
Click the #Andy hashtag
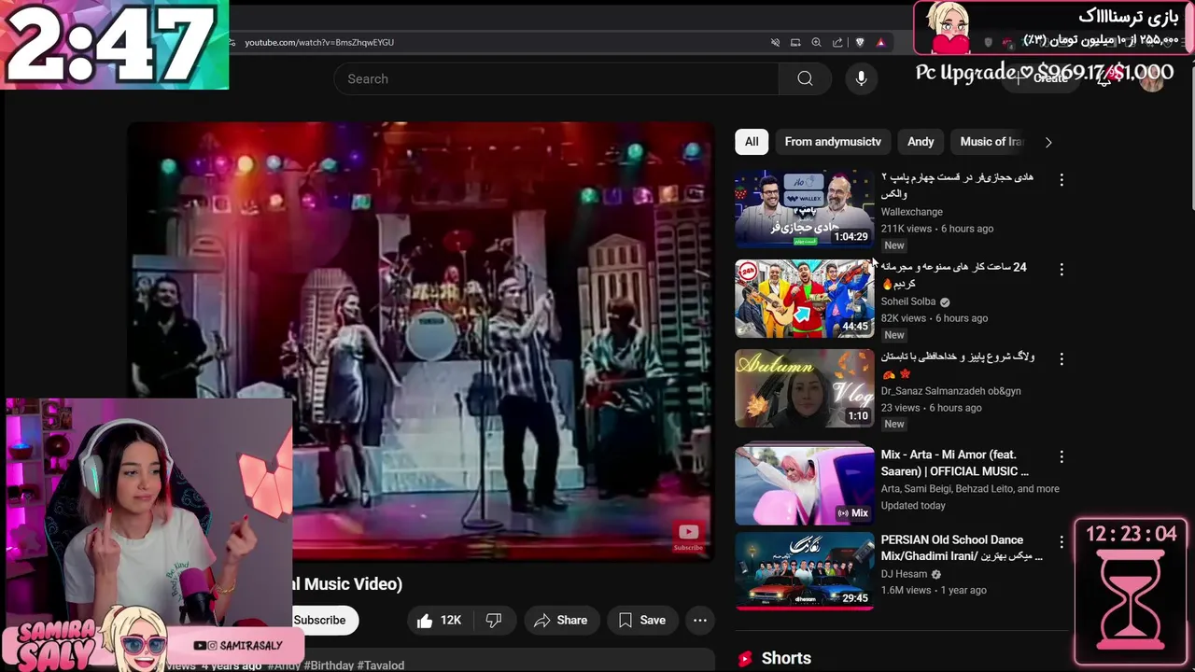(285, 665)
